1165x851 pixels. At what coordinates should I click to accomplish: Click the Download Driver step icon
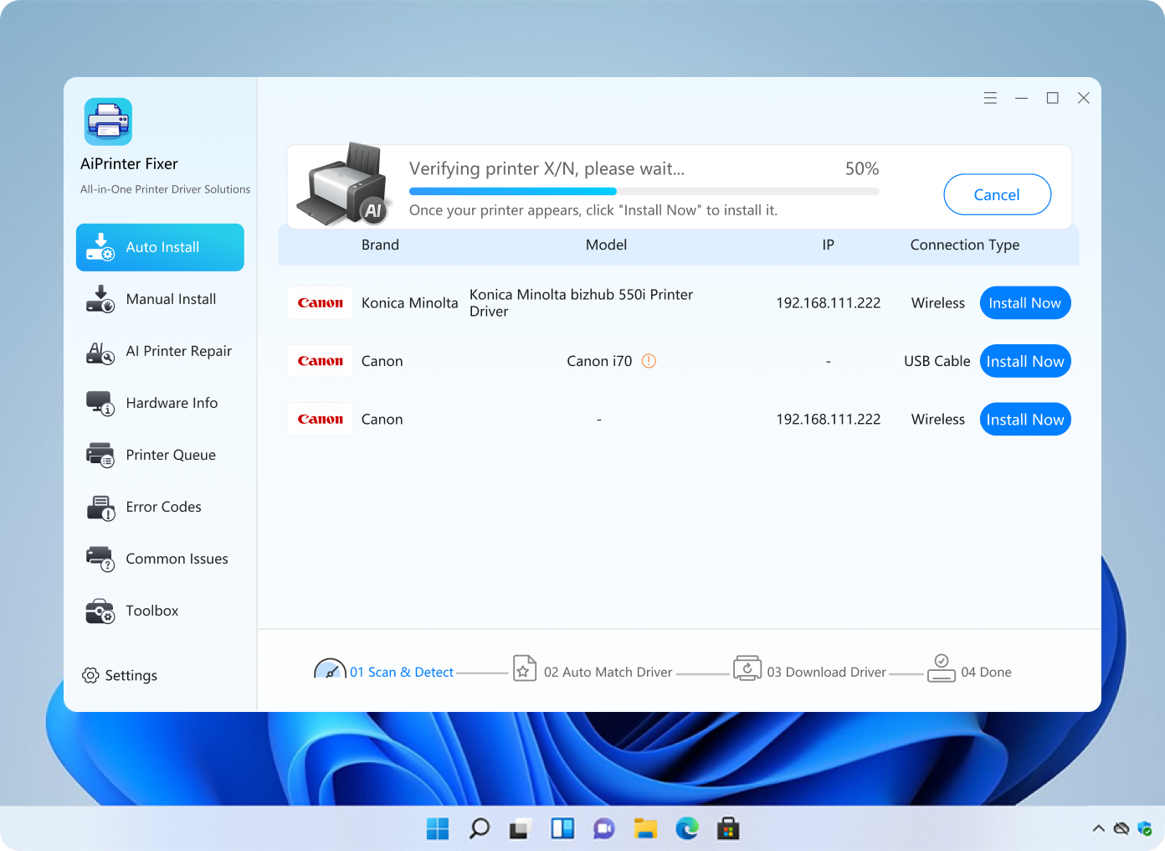point(747,668)
